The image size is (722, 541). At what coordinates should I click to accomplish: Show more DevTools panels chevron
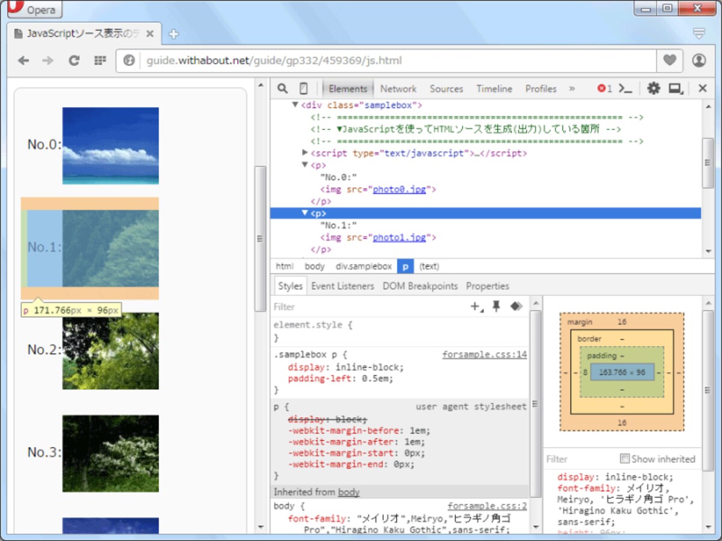(x=572, y=88)
